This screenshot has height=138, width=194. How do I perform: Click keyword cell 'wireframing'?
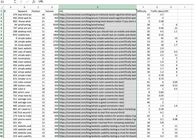point(24,25)
